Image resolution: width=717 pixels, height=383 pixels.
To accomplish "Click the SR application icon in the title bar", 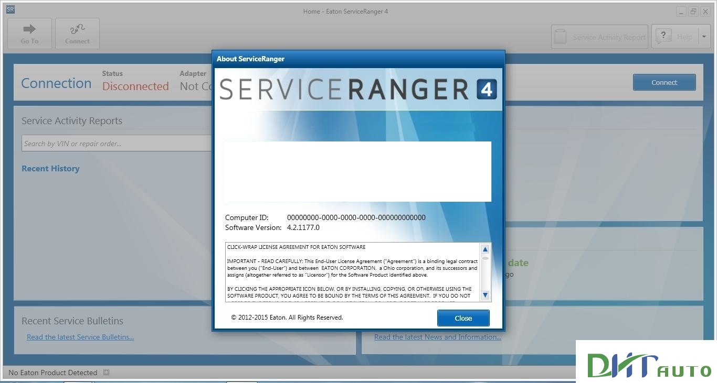I will [9, 9].
